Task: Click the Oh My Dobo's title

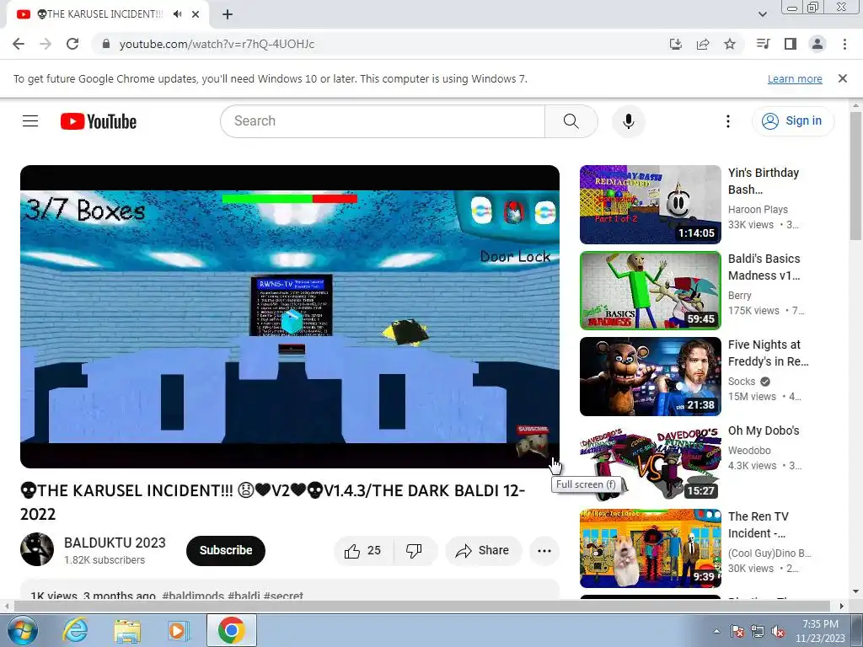Action: click(764, 430)
